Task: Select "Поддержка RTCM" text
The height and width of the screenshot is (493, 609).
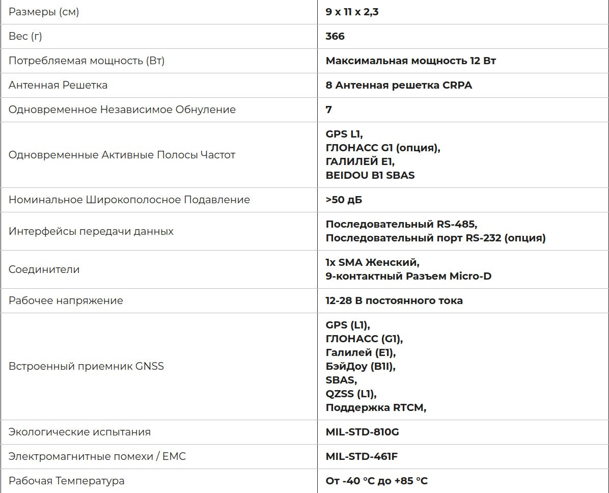Action: tap(375, 407)
